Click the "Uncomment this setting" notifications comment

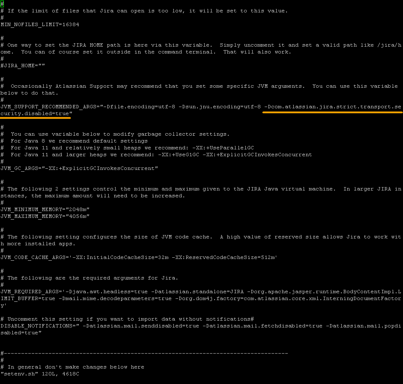point(127,319)
